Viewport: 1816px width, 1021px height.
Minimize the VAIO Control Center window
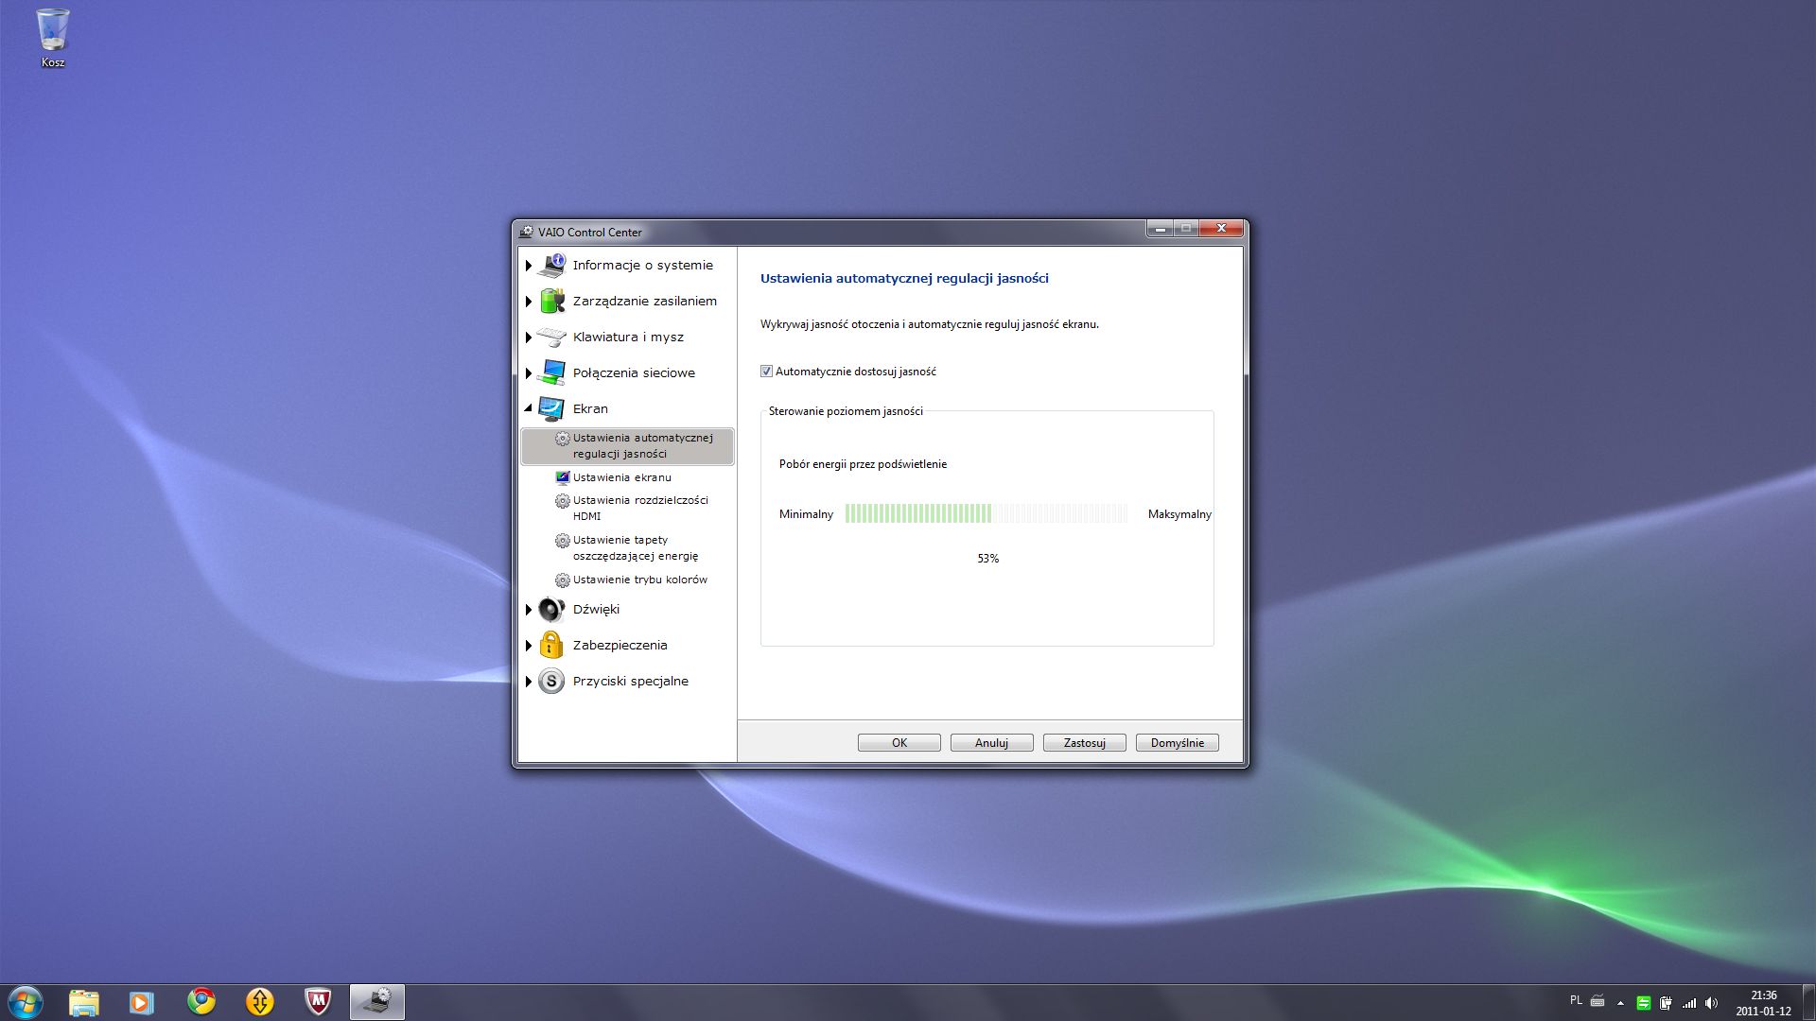click(1160, 229)
